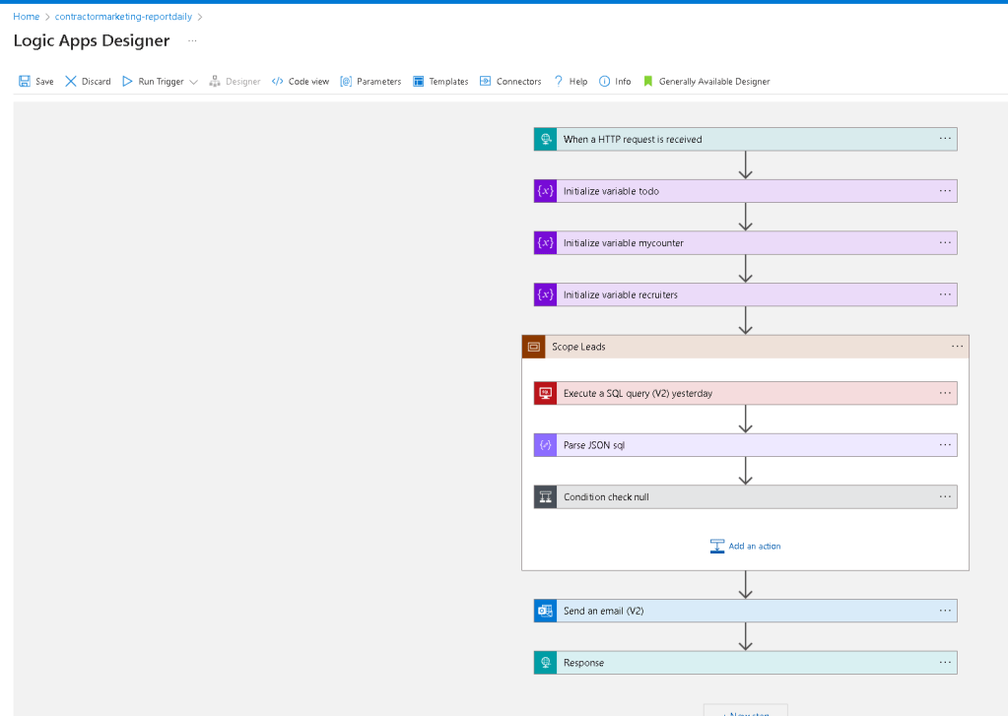Open HTTP request step ellipsis menu

(x=945, y=138)
